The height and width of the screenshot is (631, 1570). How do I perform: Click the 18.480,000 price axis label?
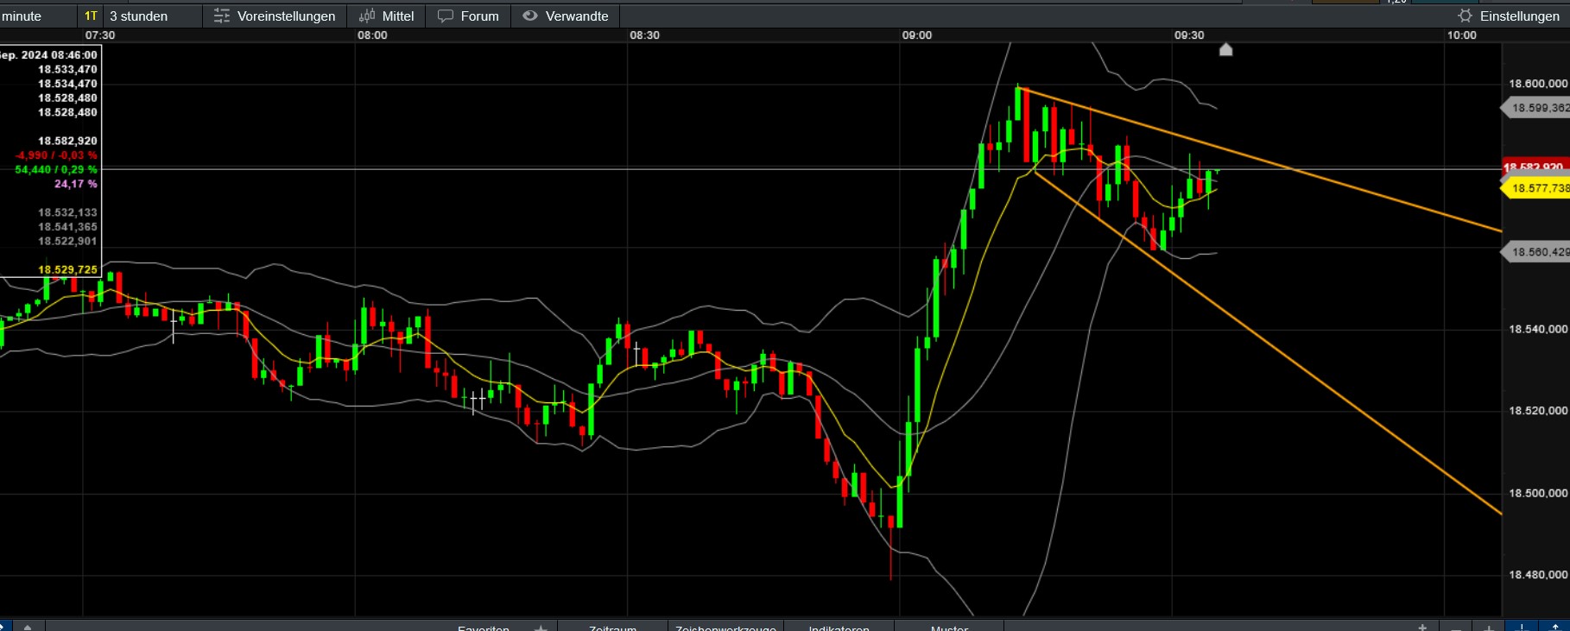[1538, 575]
